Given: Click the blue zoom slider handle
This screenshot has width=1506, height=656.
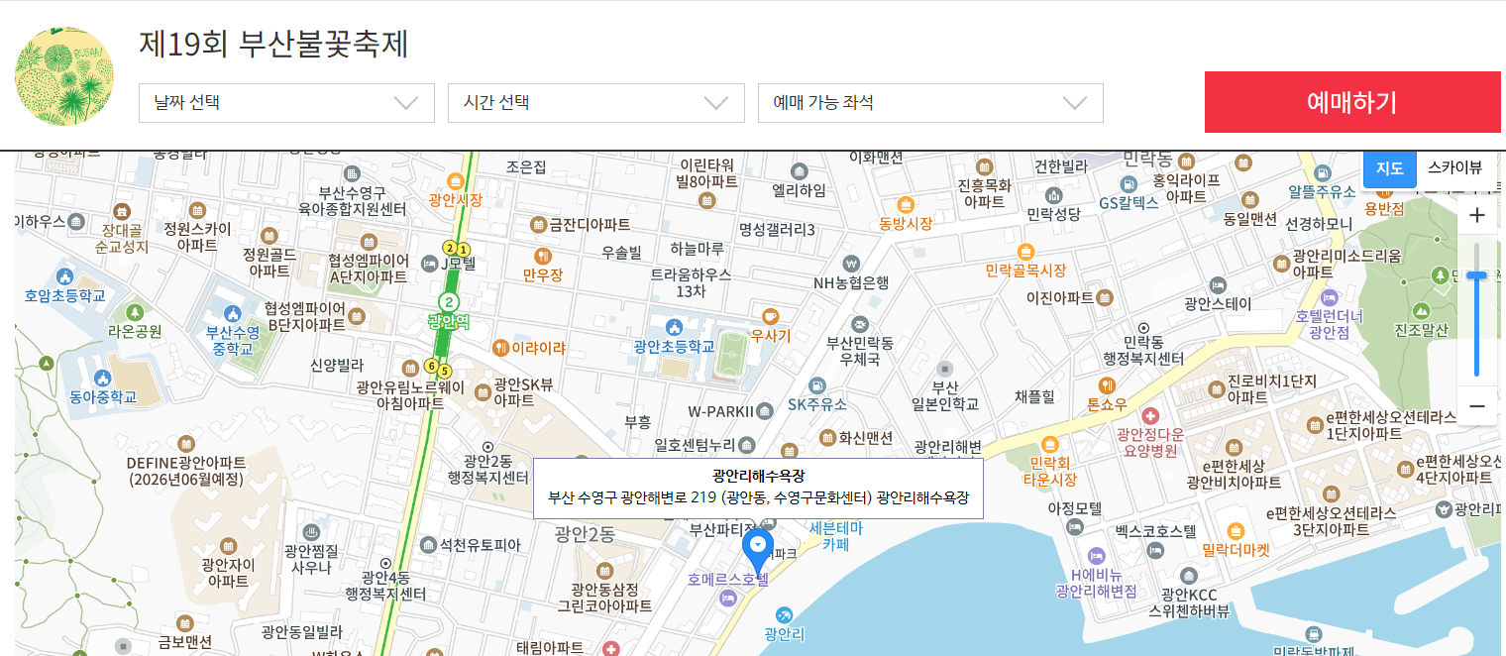Looking at the screenshot, I should click(x=1476, y=274).
